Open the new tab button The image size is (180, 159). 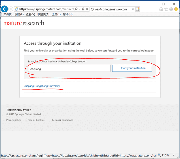pyautogui.click(x=137, y=9)
